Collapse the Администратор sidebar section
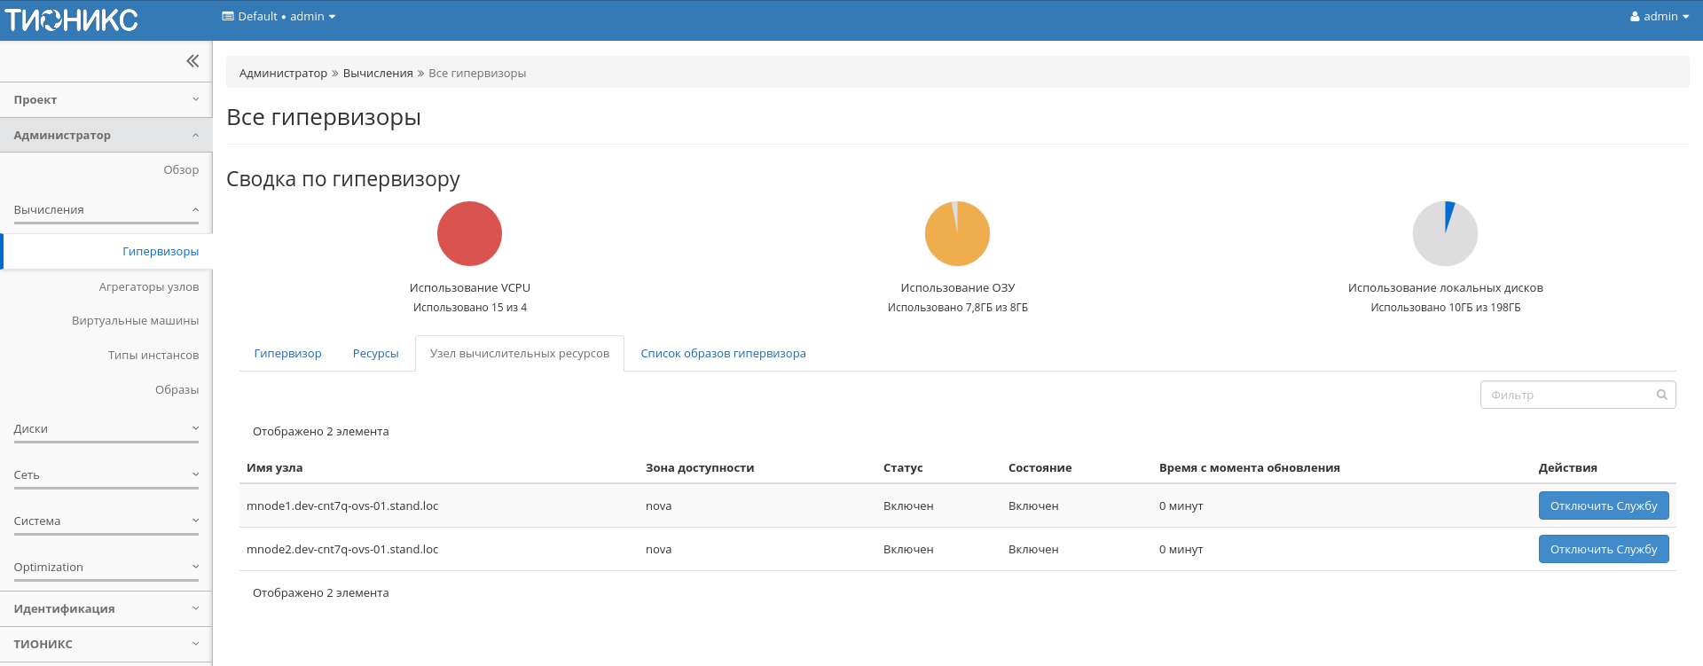This screenshot has width=1703, height=666. coord(106,136)
